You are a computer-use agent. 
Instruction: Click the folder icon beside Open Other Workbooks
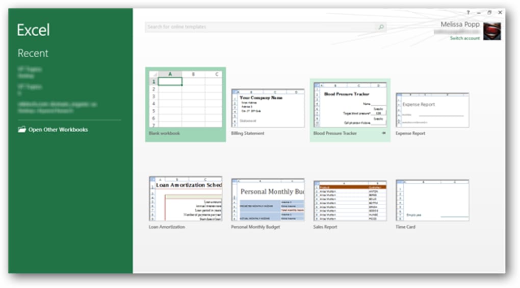22,130
